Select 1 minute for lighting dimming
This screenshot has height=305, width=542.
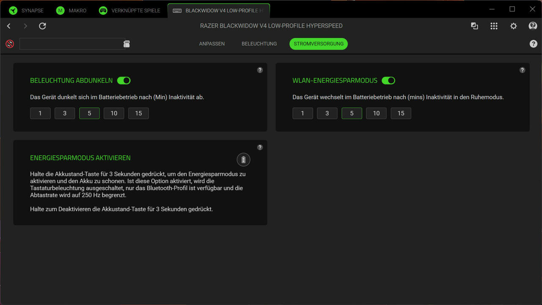pyautogui.click(x=40, y=114)
